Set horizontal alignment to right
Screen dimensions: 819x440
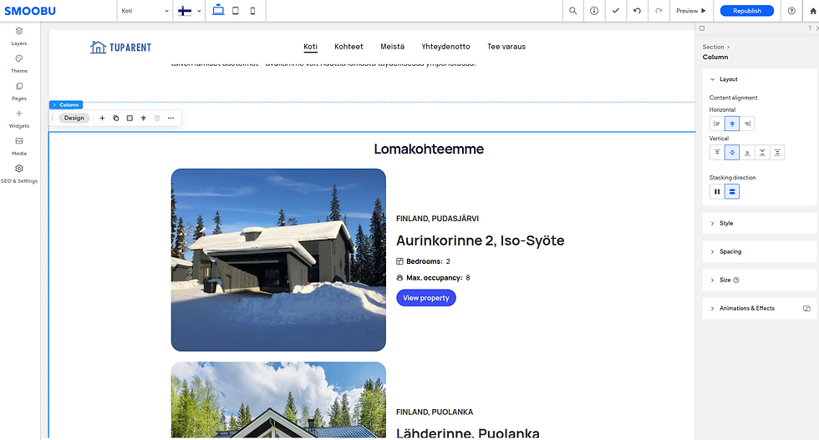point(747,124)
